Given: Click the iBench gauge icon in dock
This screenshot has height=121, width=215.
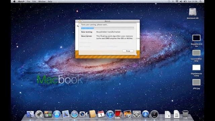Looking at the screenshot, I should 155,114.
